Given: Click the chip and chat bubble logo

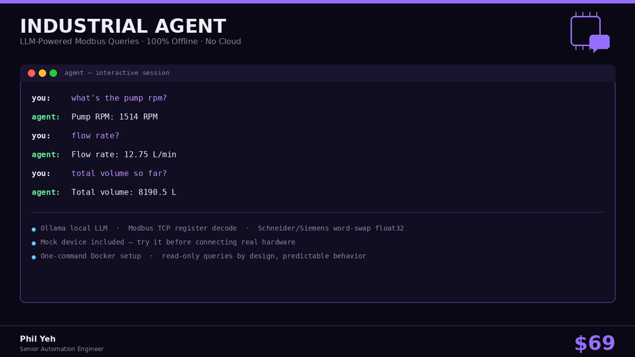Looking at the screenshot, I should tap(590, 32).
